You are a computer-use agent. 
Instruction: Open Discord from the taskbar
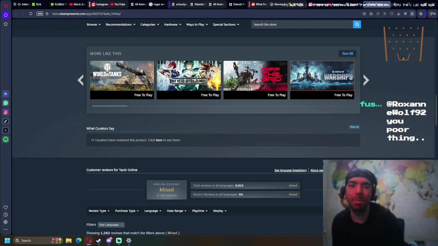click(x=109, y=241)
